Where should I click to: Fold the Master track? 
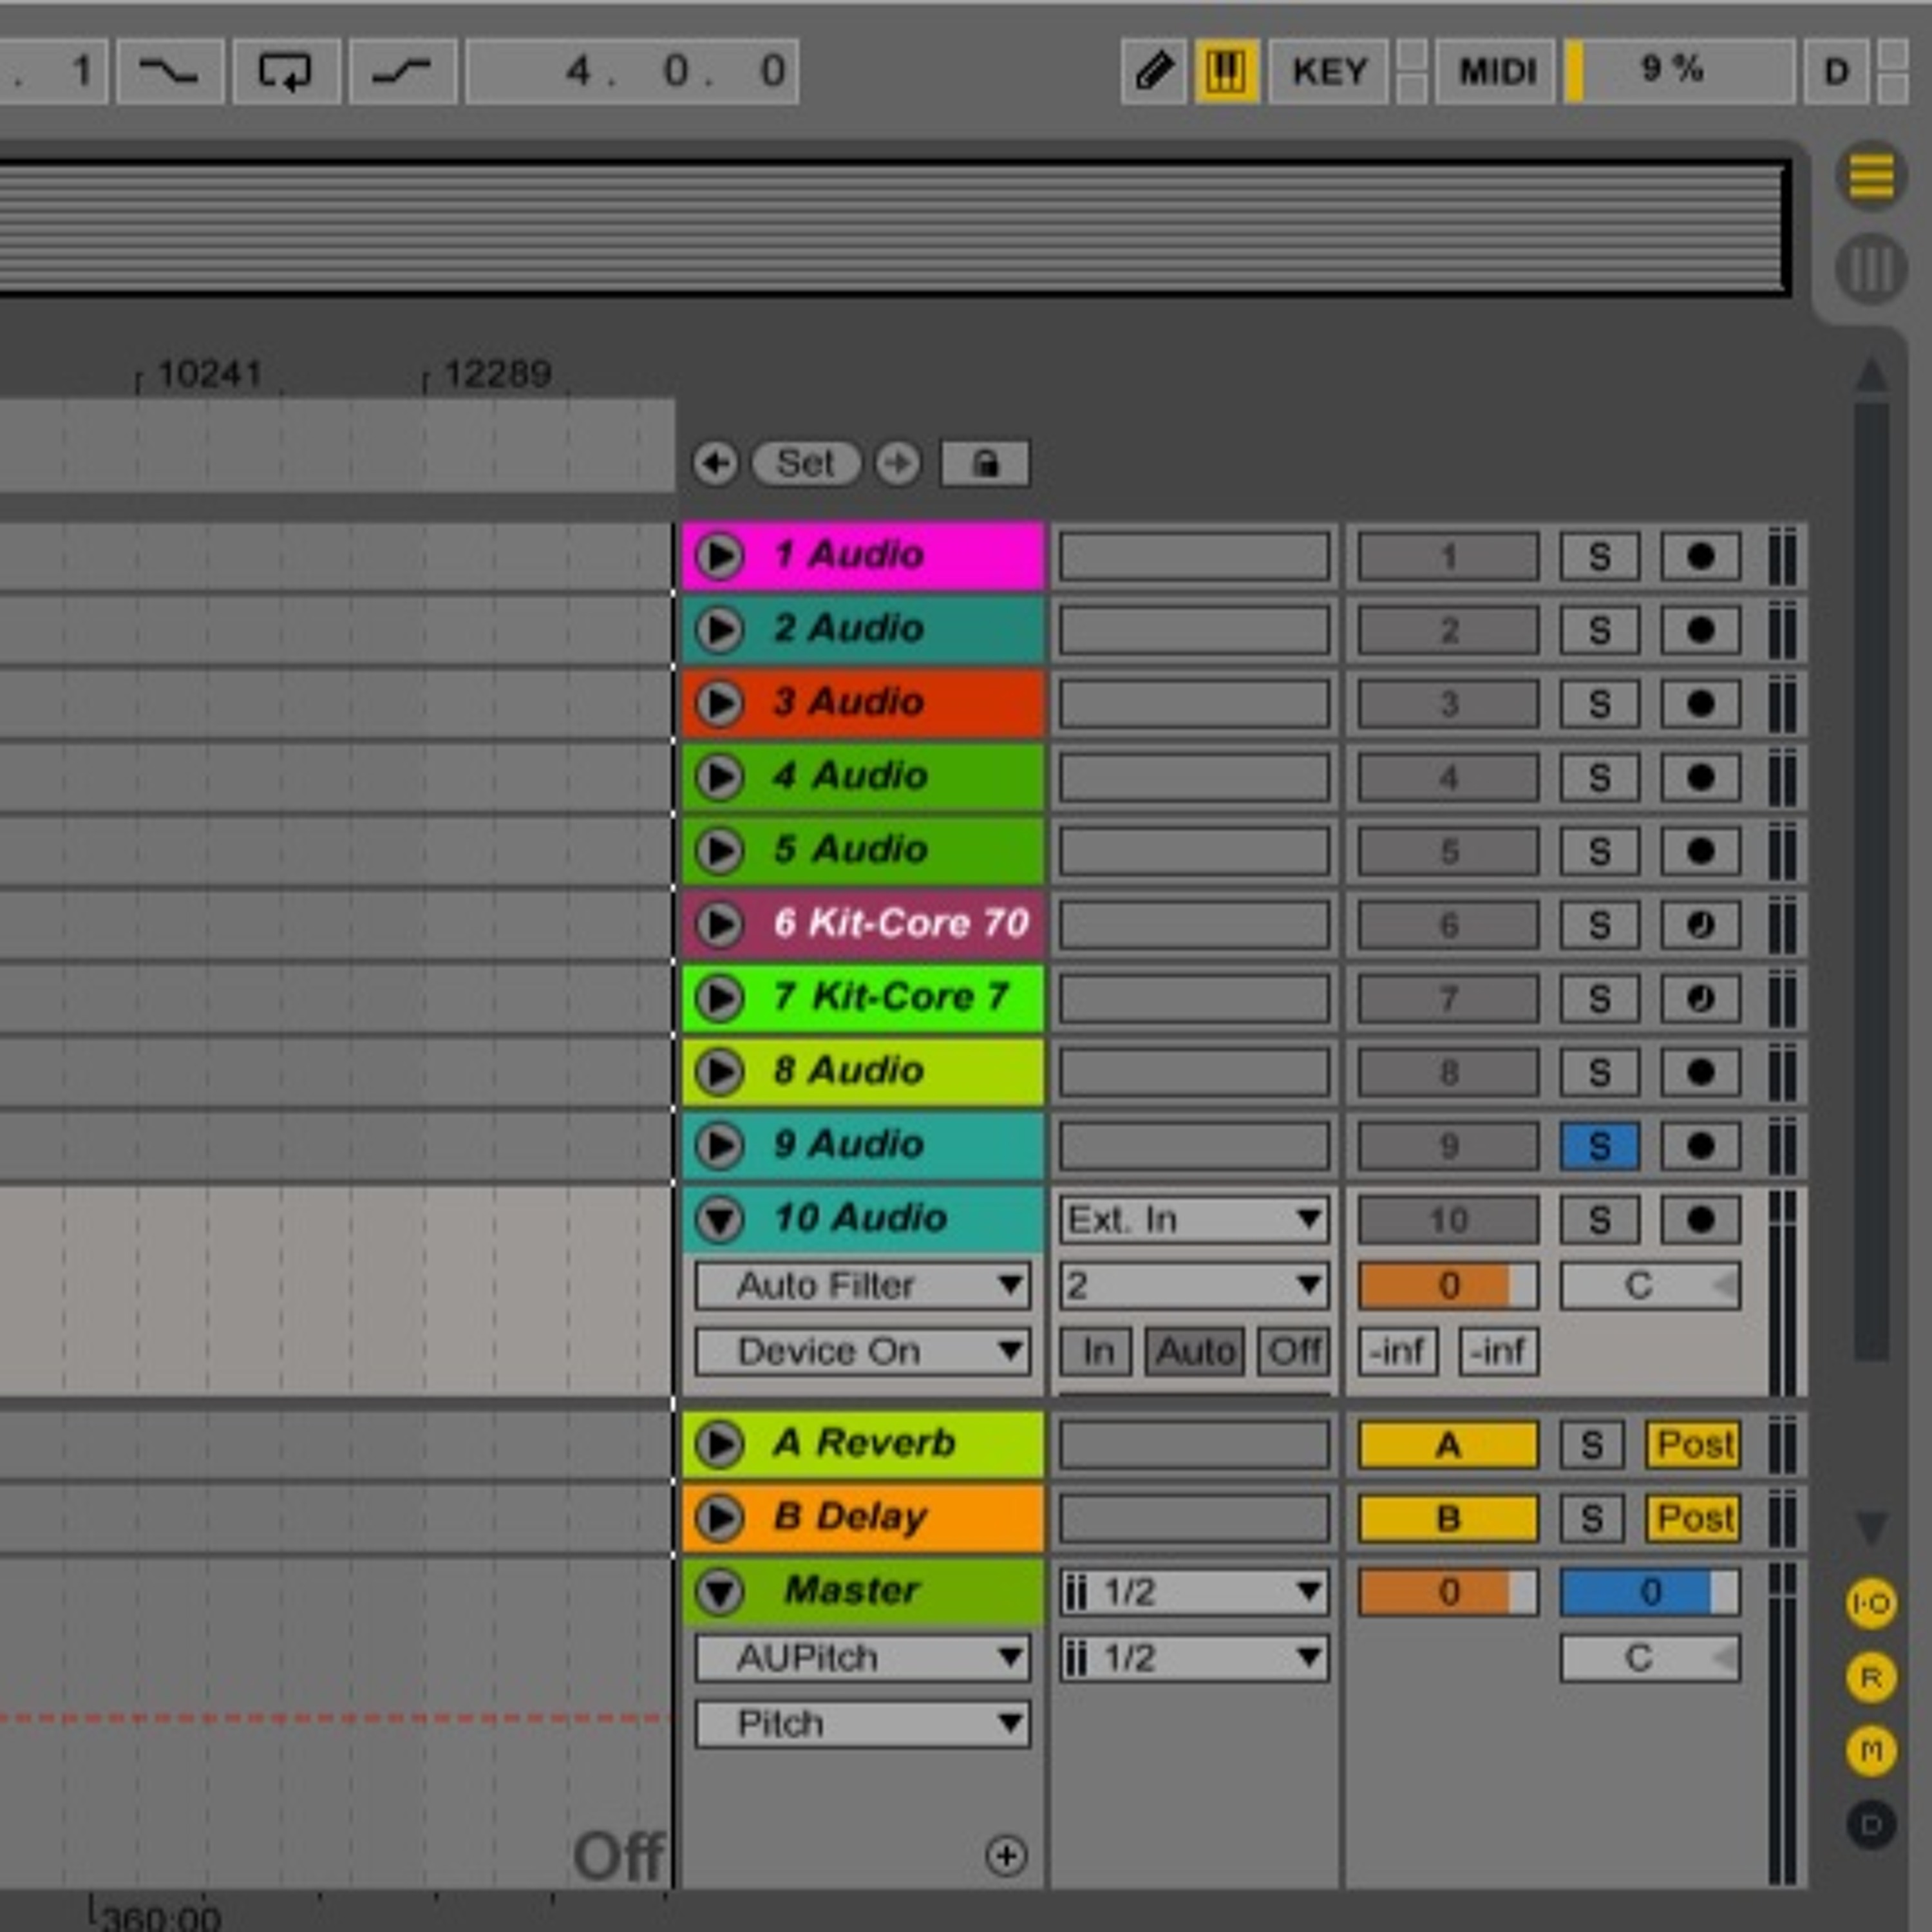click(719, 1592)
